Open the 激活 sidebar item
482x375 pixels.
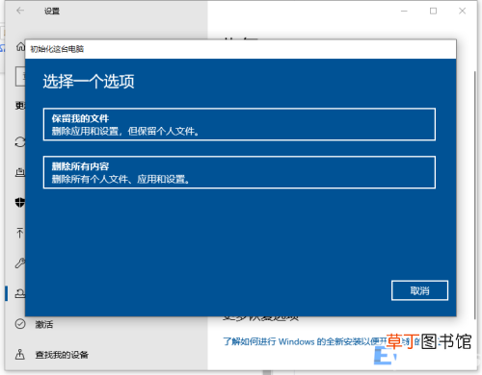point(44,324)
